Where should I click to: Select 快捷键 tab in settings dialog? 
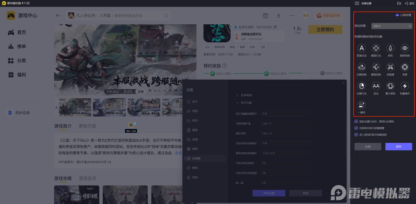pyautogui.click(x=205, y=158)
